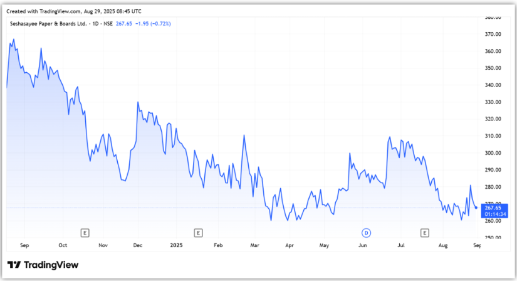Click the 267.65 last price in the legend
Viewport: 517px width, 281px height.
124,23
